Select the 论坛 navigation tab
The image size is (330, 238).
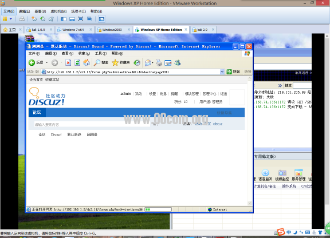pyautogui.click(x=37, y=113)
